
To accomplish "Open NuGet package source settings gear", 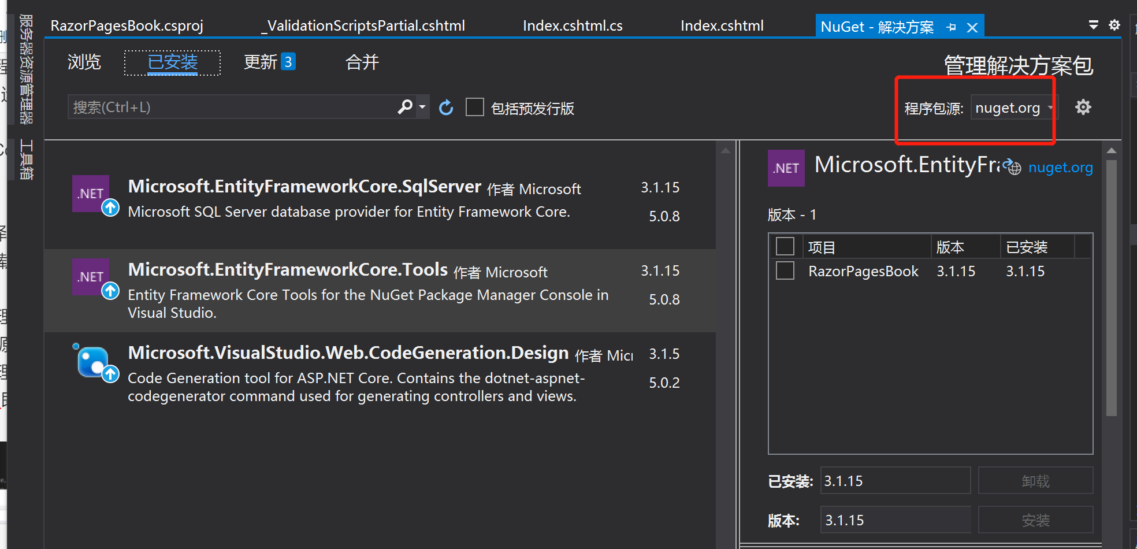I will 1083,107.
